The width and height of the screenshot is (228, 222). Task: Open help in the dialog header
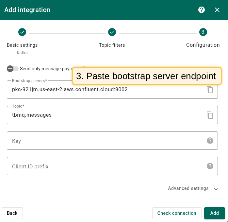coord(202,10)
